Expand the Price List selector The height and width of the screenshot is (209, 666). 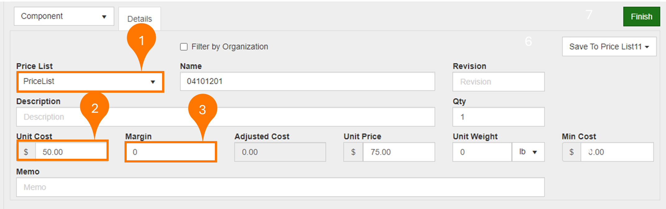tap(90, 82)
